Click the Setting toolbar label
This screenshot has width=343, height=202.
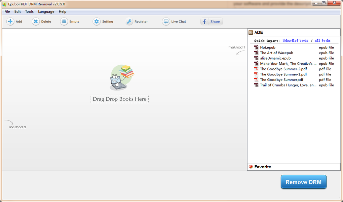point(108,22)
